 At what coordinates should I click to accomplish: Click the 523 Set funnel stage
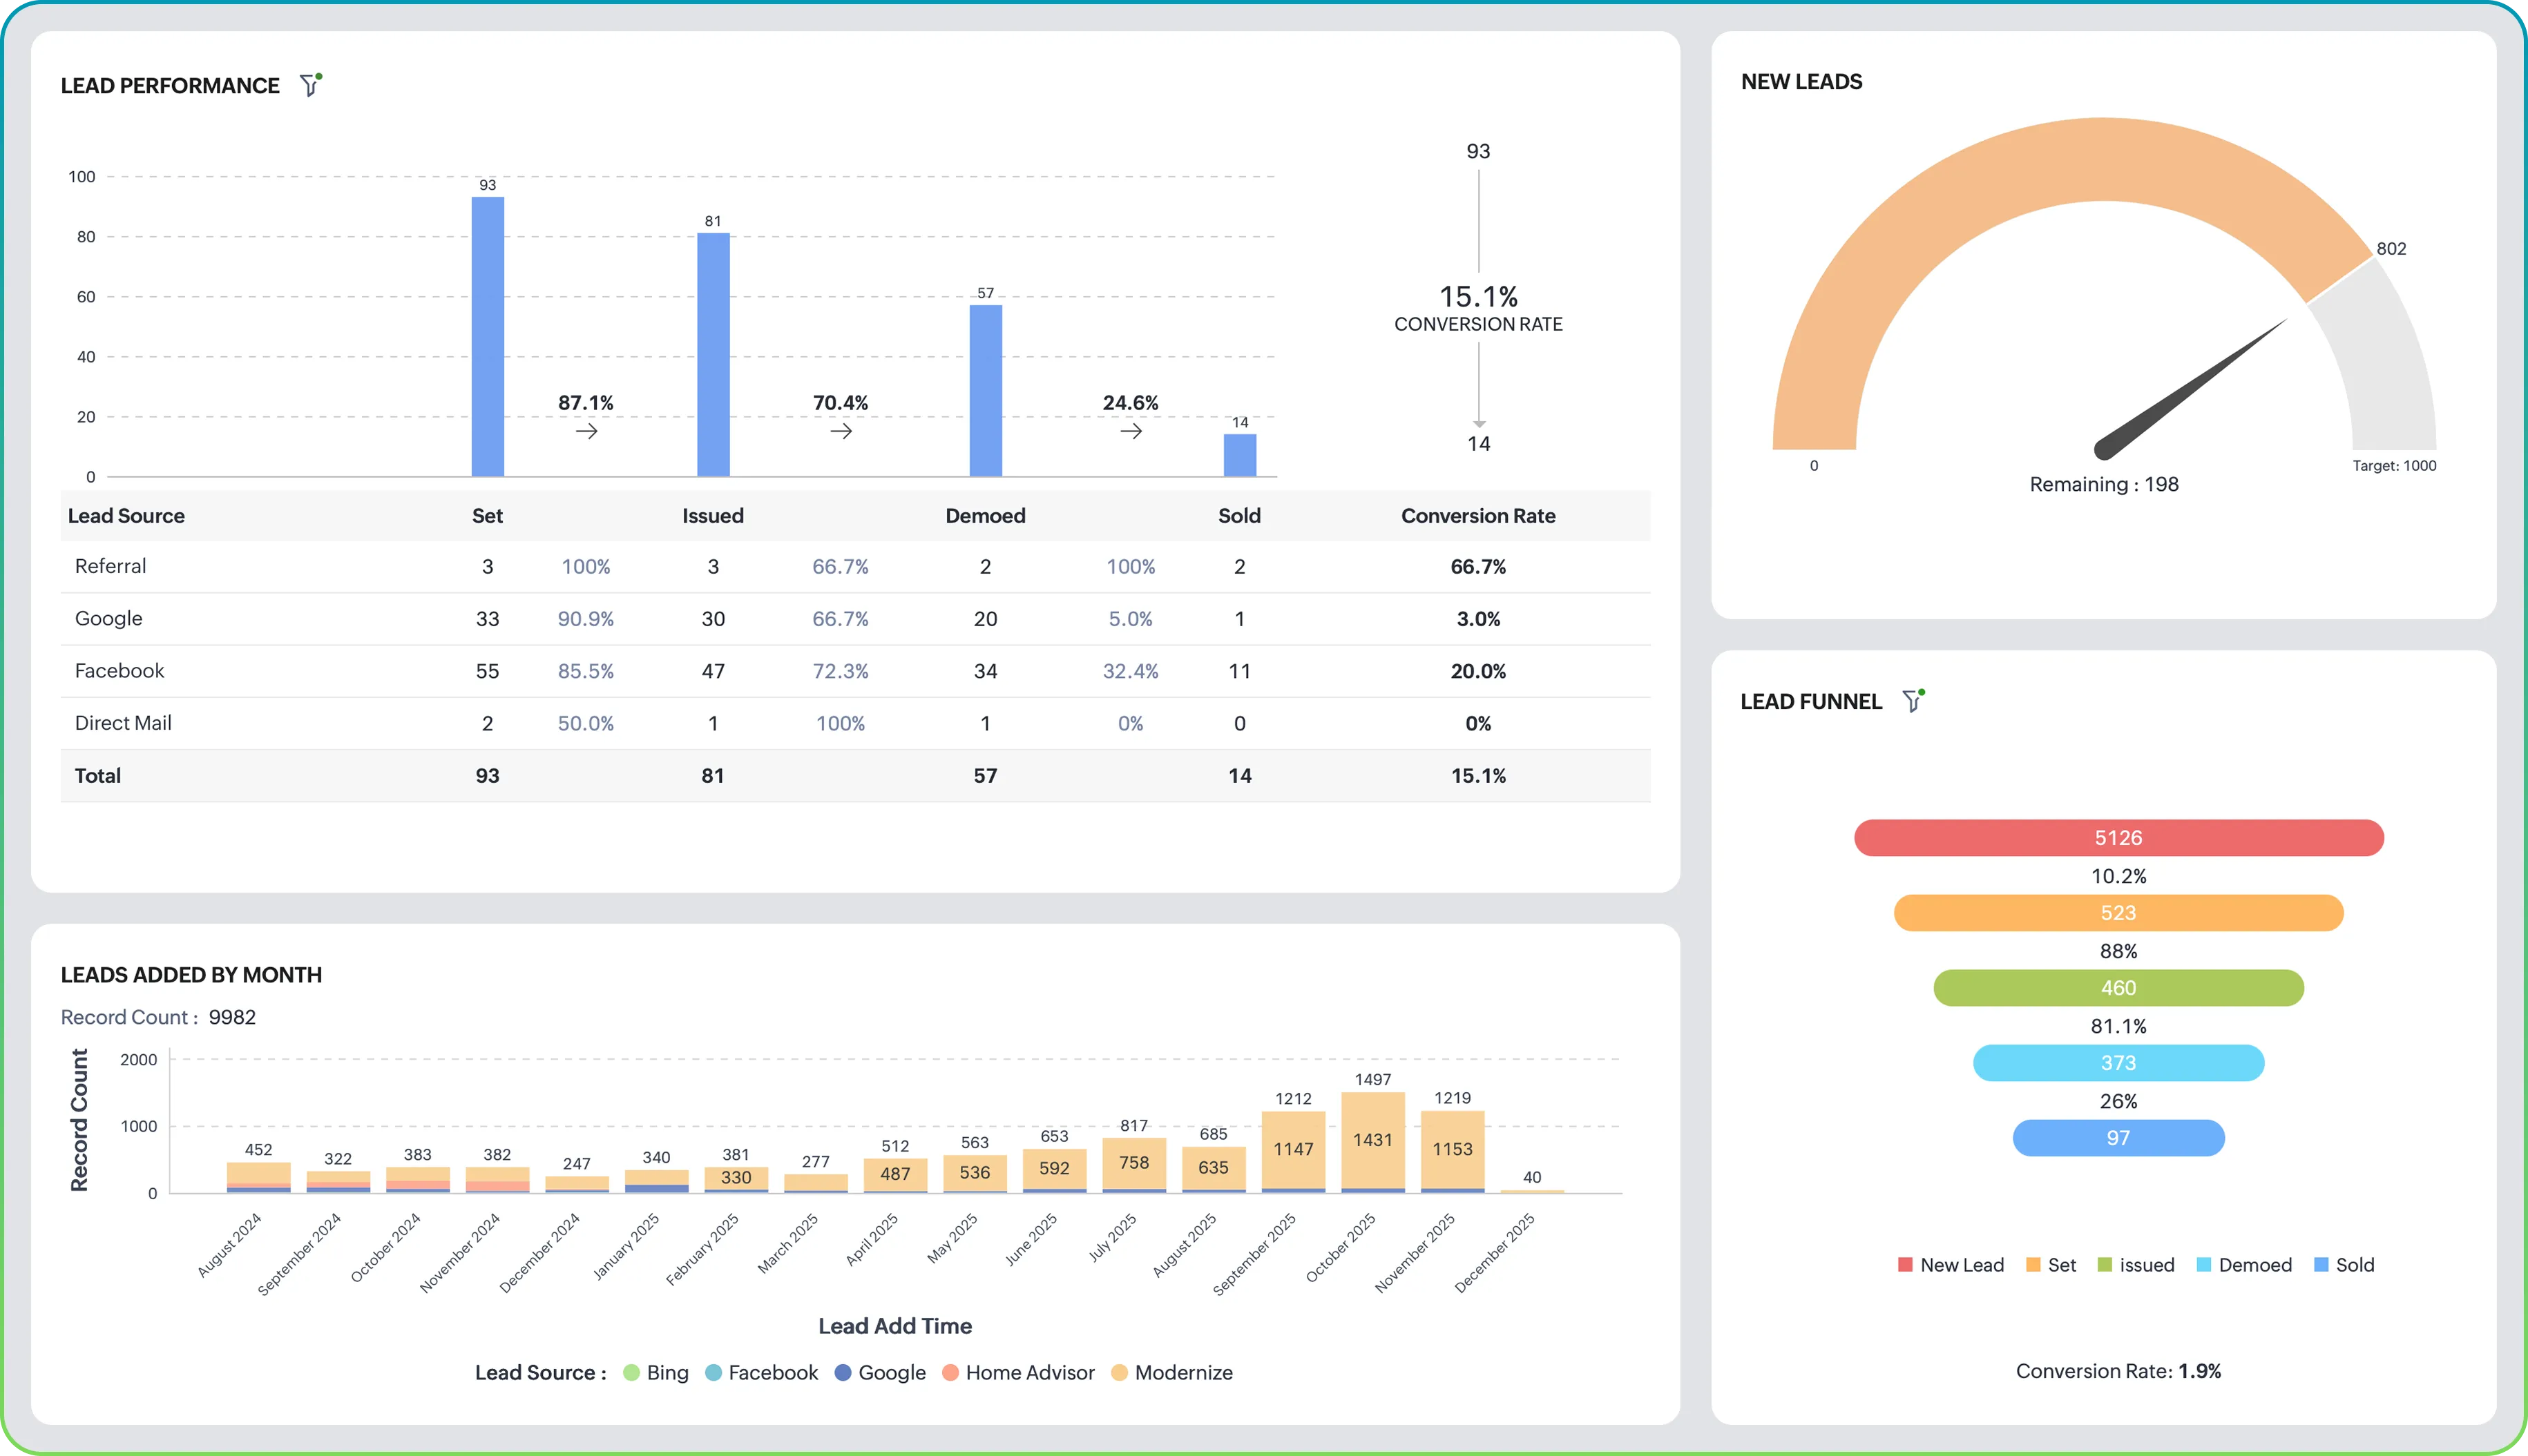click(2118, 913)
